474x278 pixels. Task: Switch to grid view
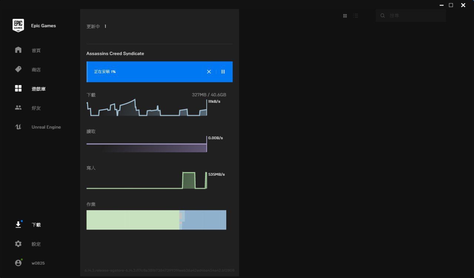345,16
